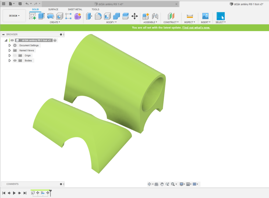Click the Extrude tool icon

pos(41,16)
